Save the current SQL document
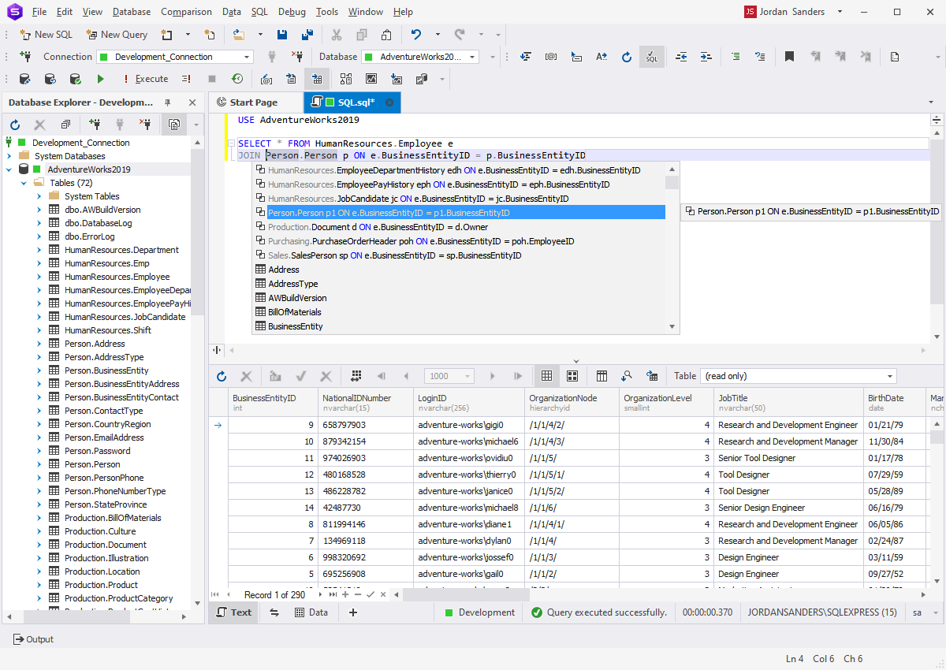946x670 pixels. [282, 35]
